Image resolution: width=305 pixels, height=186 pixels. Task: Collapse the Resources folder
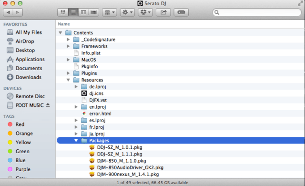pos(68,80)
